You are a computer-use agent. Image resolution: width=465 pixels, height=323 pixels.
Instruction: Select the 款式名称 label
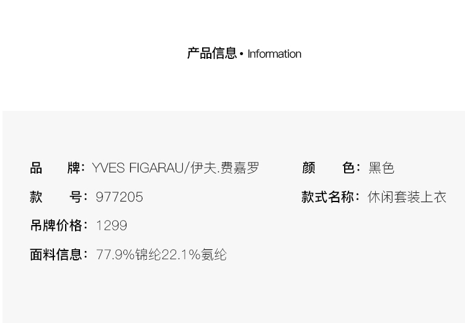click(x=329, y=197)
